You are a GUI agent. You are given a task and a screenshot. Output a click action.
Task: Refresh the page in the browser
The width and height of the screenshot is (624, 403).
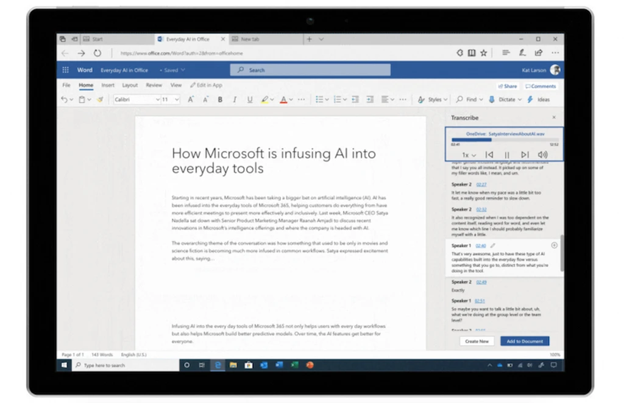click(x=97, y=53)
